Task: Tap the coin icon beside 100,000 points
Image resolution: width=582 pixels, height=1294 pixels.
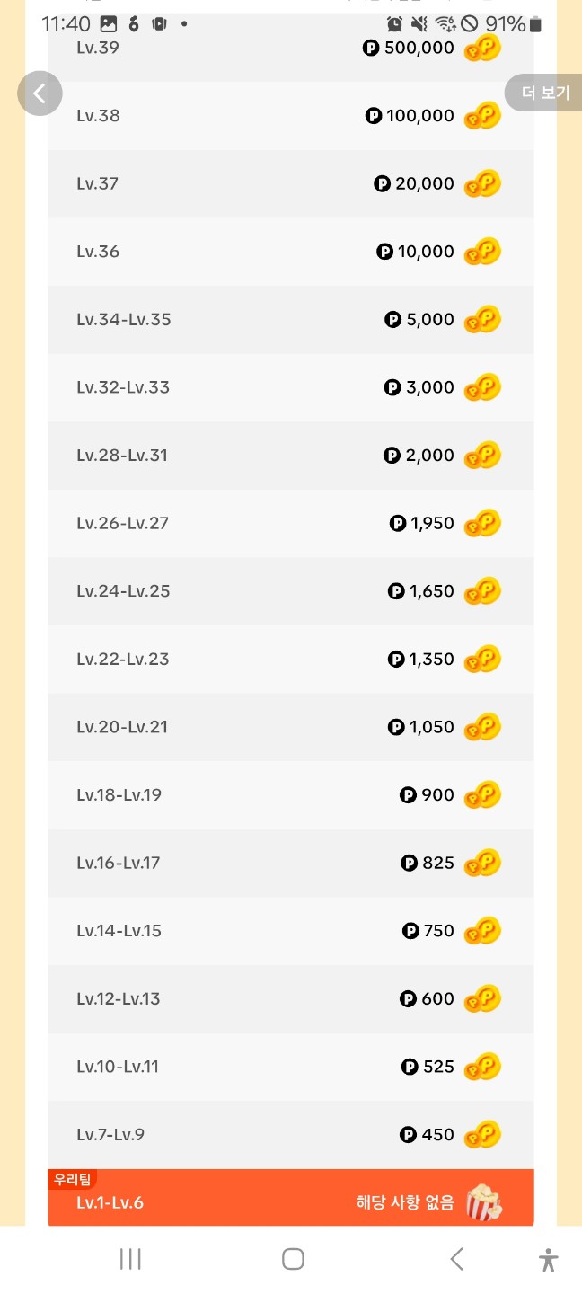Action: [482, 116]
